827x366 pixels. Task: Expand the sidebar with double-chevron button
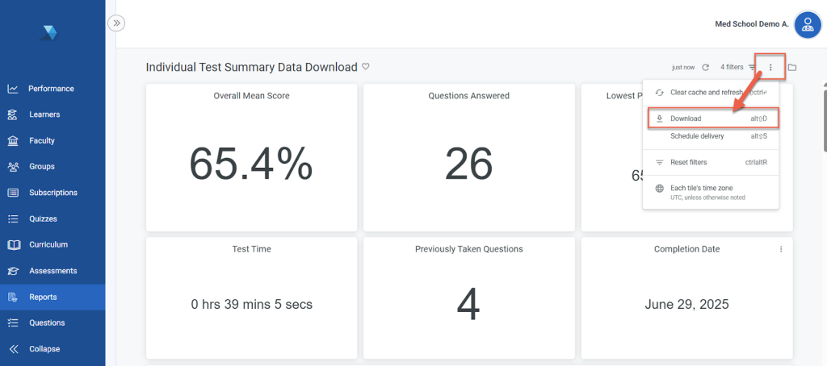coord(117,23)
